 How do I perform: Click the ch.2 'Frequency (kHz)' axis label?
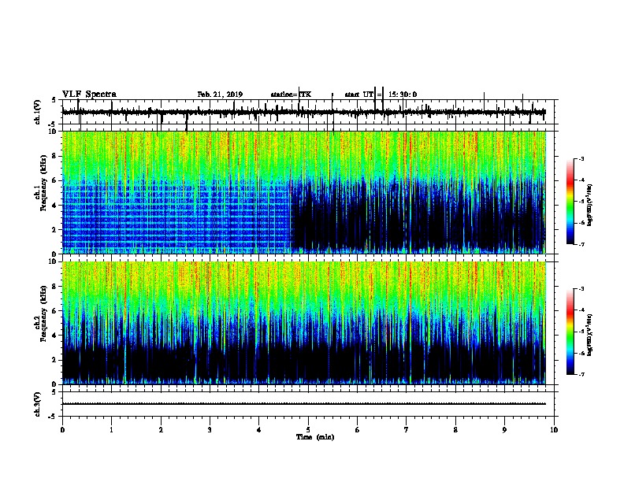coord(43,313)
